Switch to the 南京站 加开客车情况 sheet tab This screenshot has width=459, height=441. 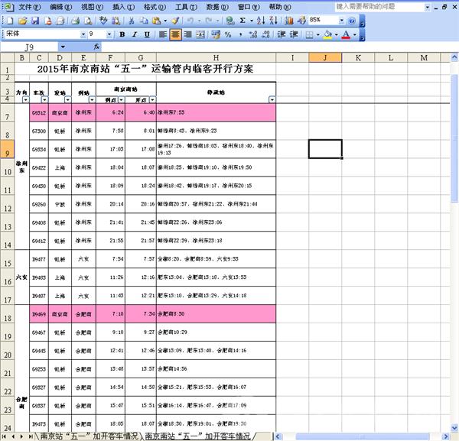click(x=89, y=436)
